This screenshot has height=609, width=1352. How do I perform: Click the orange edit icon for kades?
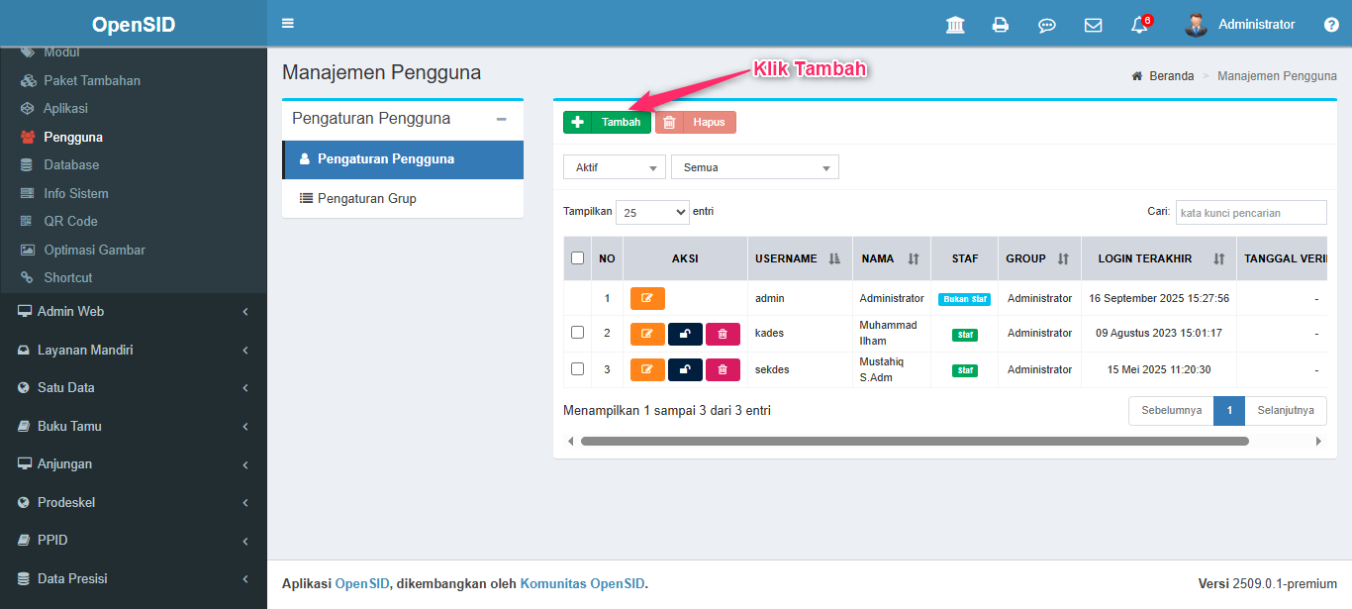(x=647, y=334)
